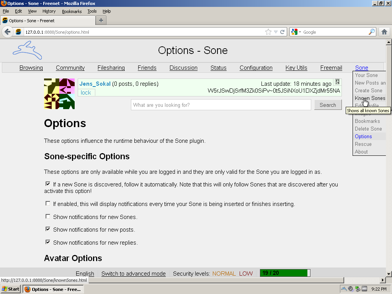Viewport: 392px width, 294px height.
Task: Click the 19 / 20 peers progress bar
Action: 285,273
